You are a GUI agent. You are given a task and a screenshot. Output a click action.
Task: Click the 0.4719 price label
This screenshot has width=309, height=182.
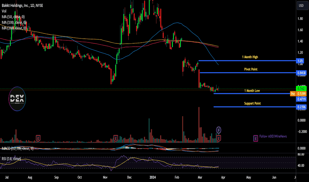[301, 99]
